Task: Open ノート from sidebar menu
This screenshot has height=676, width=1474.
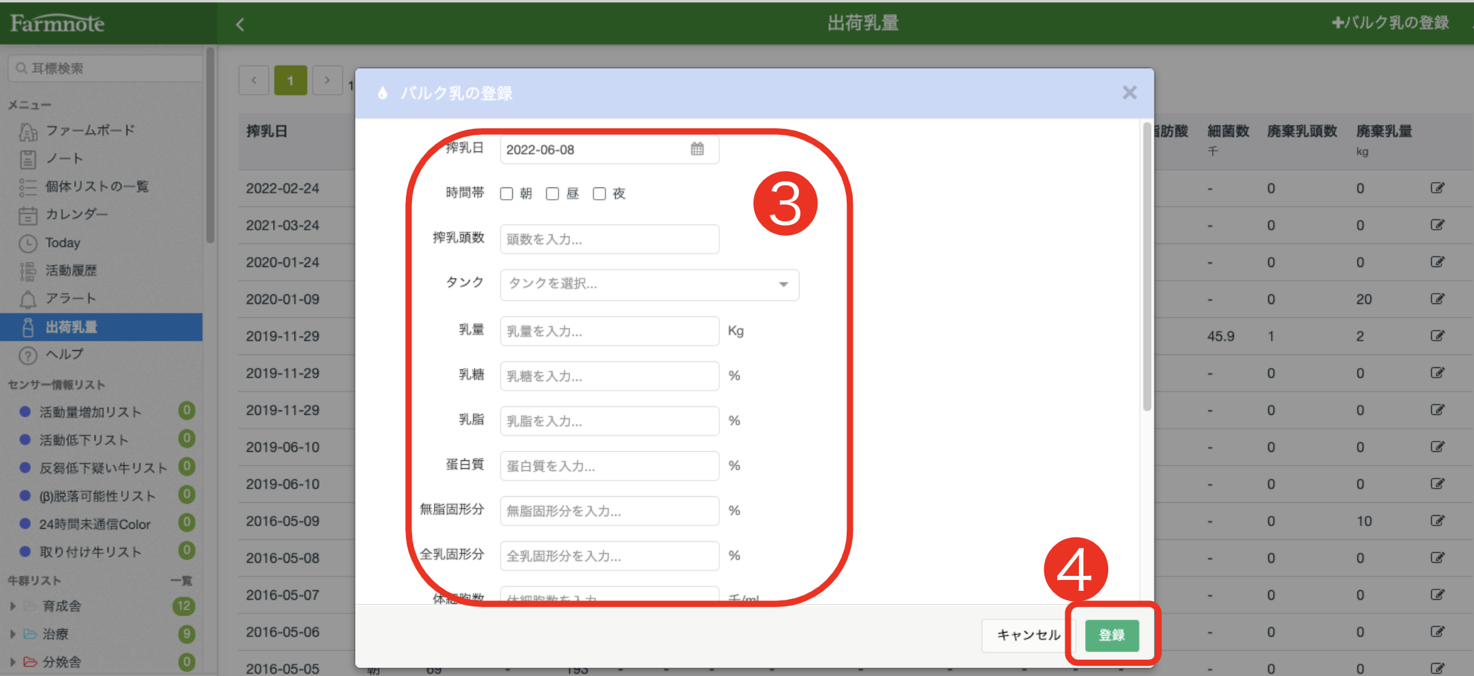Action: click(x=65, y=158)
